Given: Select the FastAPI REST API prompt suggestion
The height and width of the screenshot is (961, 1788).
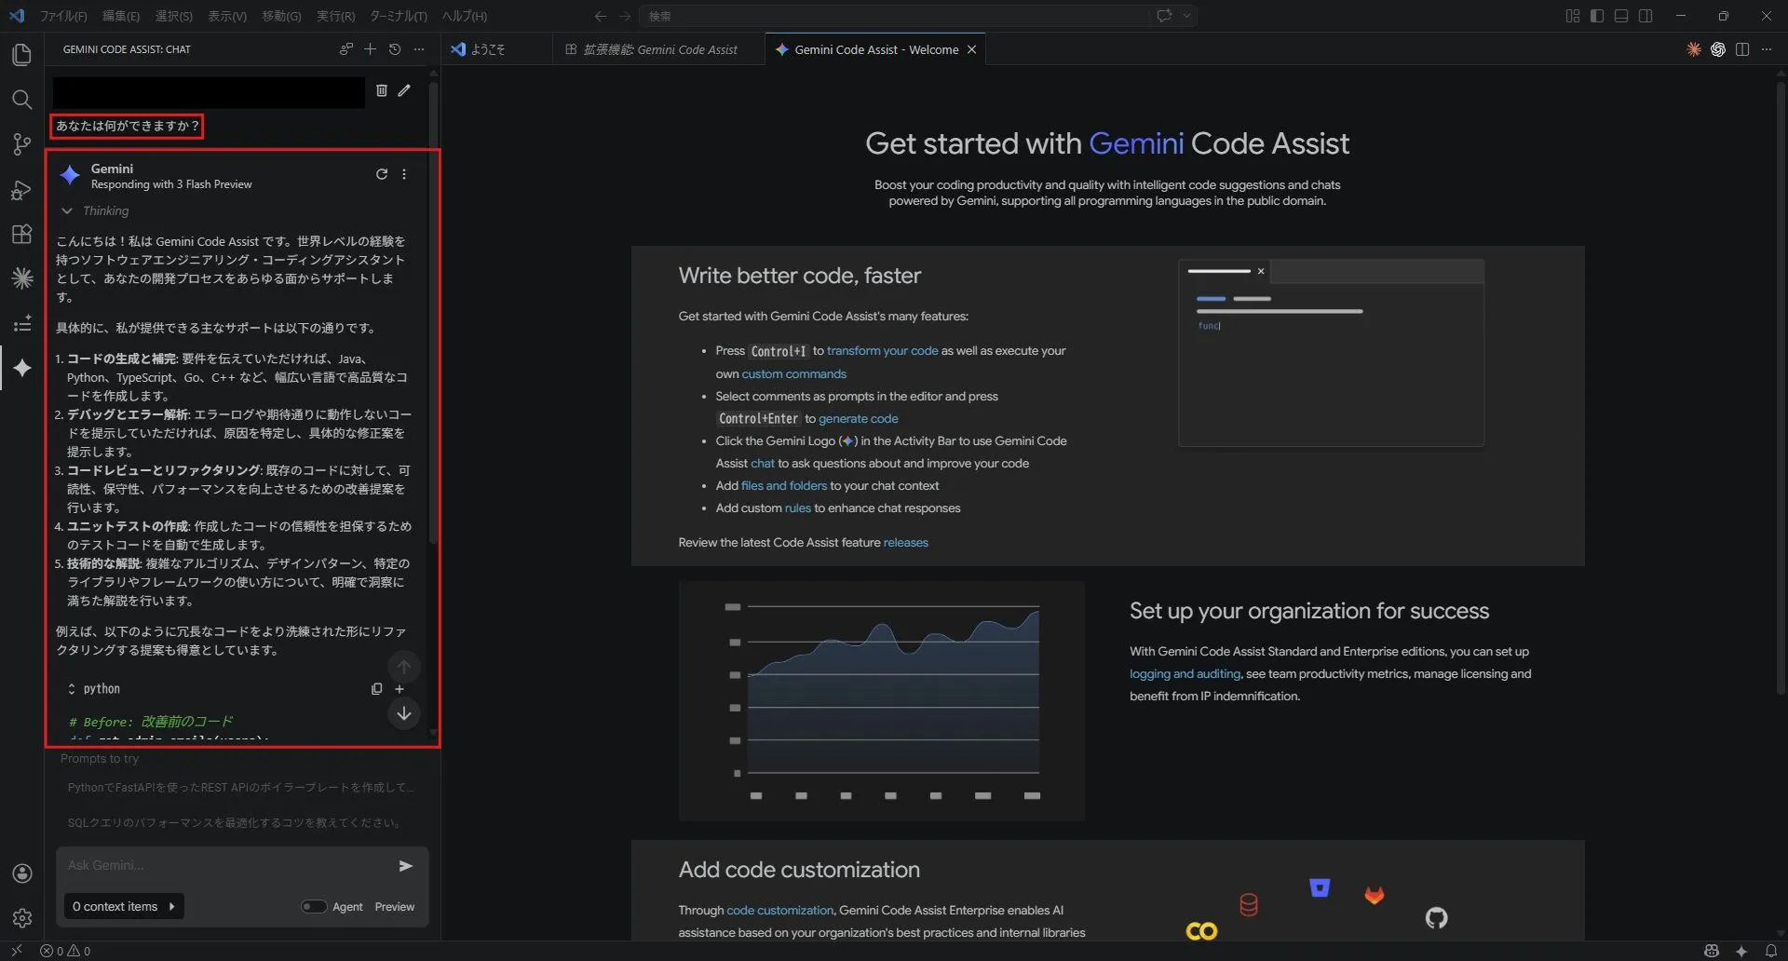Looking at the screenshot, I should pyautogui.click(x=240, y=788).
